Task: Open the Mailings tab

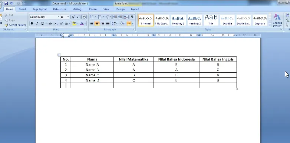Action: [x=77, y=9]
